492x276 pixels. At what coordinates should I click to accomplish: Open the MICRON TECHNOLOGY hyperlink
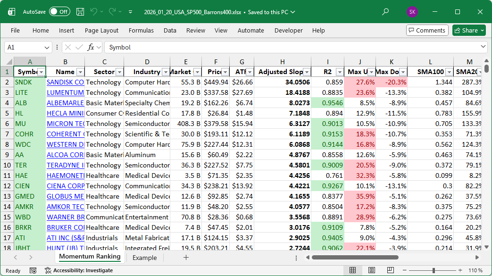tap(66, 124)
